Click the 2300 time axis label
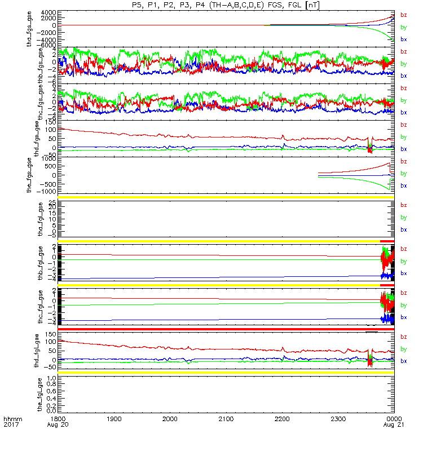The image size is (423, 451). click(x=338, y=419)
